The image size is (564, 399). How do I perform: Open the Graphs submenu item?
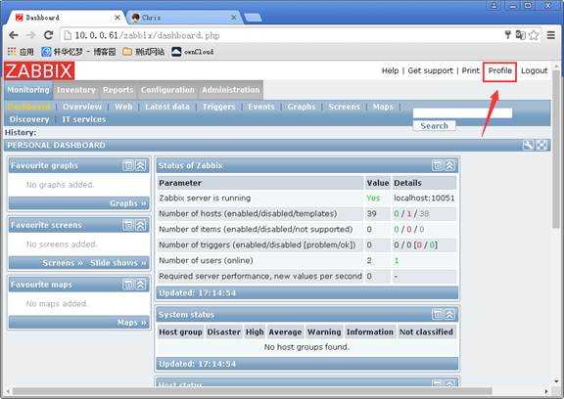coord(301,107)
